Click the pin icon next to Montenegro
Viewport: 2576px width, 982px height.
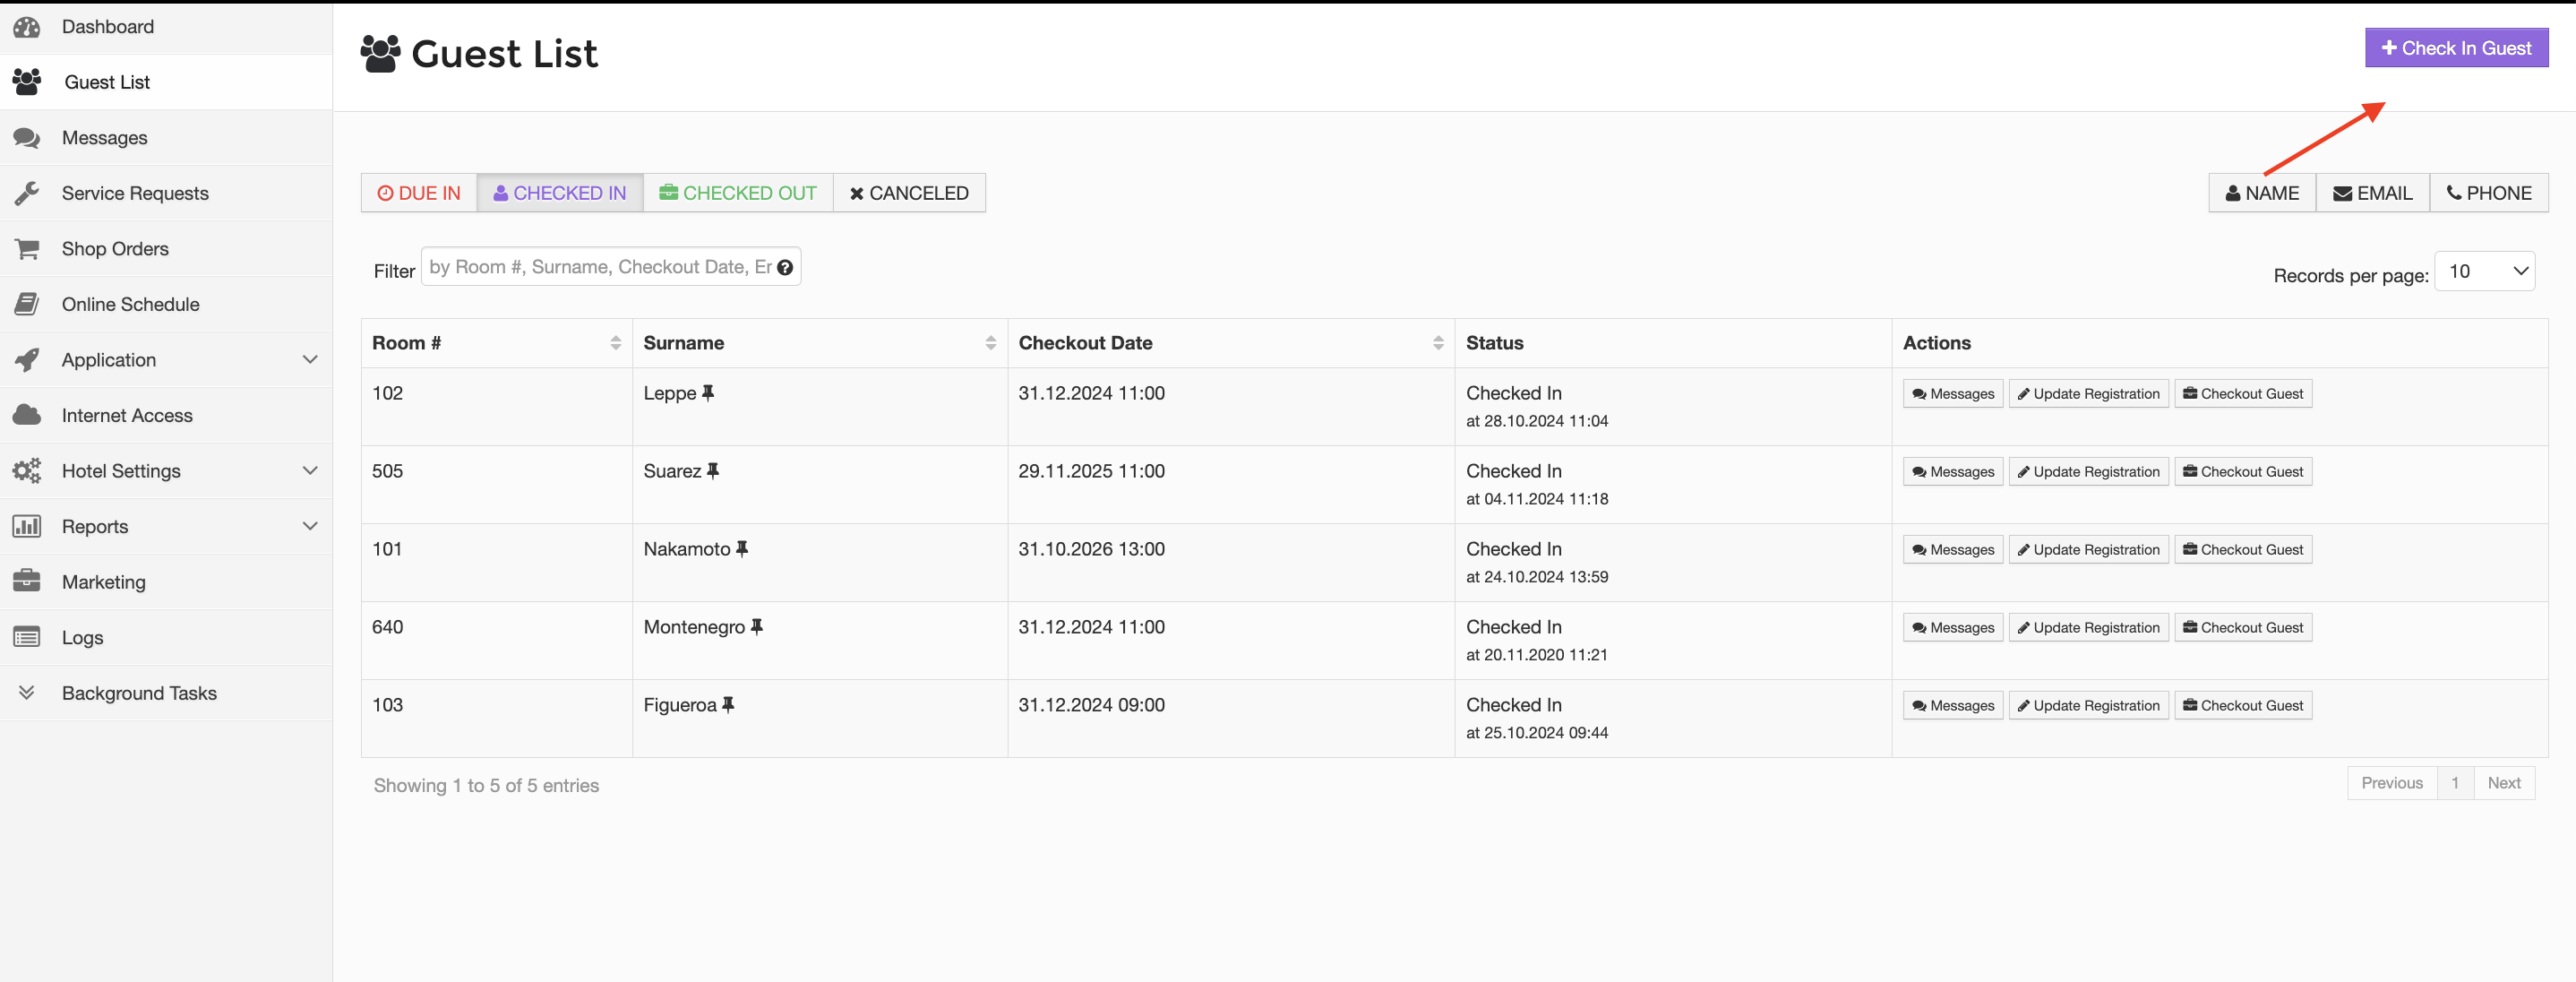coord(757,627)
